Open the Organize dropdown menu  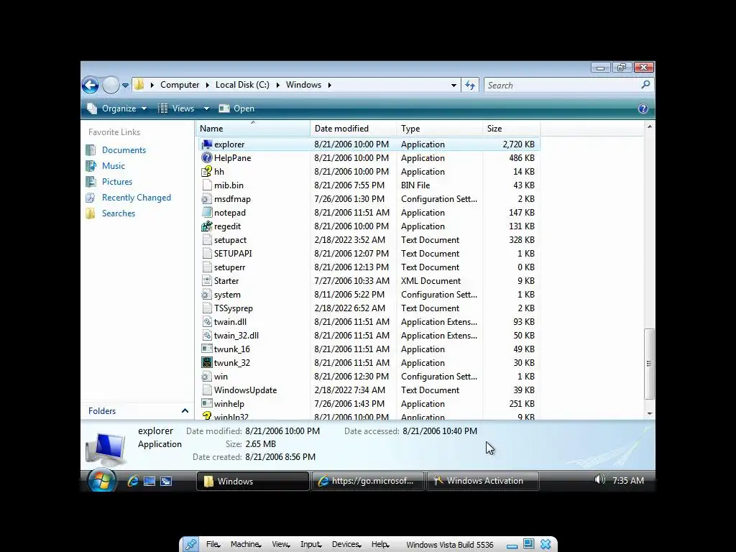click(117, 109)
